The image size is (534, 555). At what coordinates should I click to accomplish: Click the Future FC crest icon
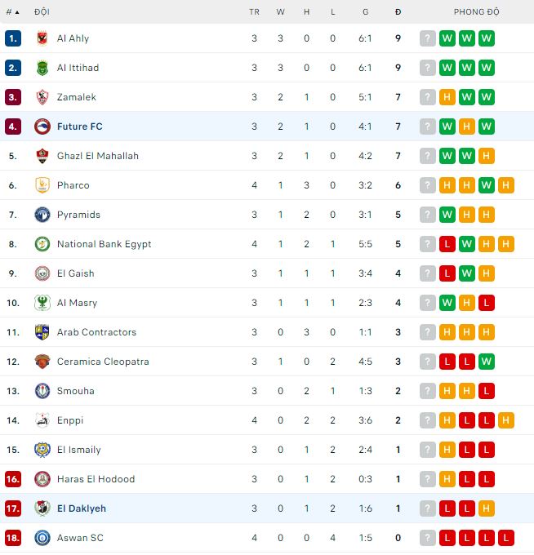tap(42, 127)
